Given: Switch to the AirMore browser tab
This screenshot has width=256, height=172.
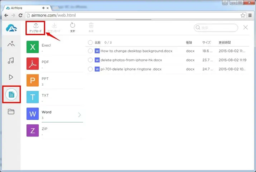Looking at the screenshot, I should click(27, 8).
